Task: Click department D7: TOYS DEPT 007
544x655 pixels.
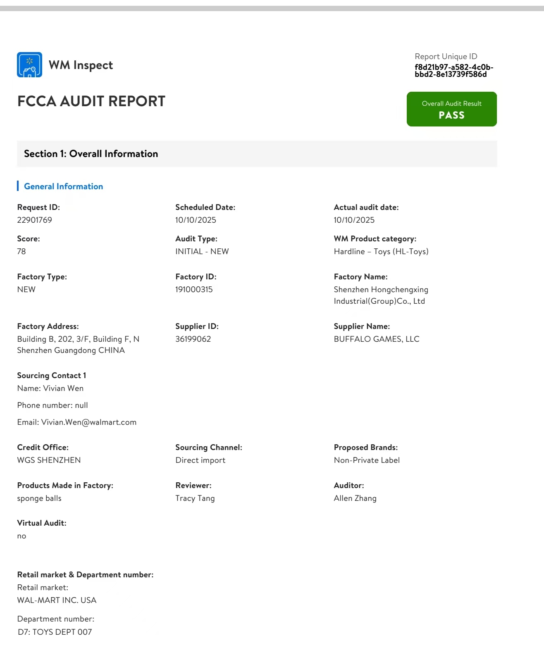Action: [55, 631]
